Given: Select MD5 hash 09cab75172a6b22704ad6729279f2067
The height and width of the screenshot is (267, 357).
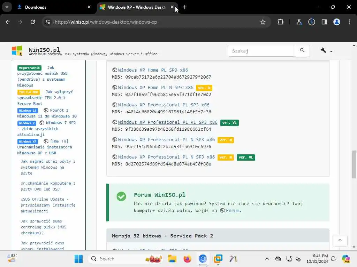Looking at the screenshot, I should [168, 77].
